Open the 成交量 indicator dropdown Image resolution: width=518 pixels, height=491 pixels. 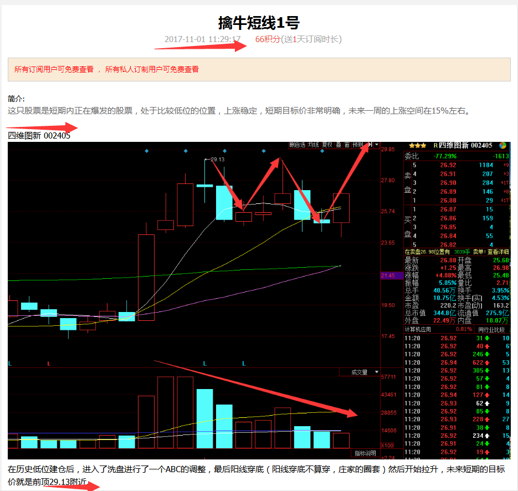(377, 372)
